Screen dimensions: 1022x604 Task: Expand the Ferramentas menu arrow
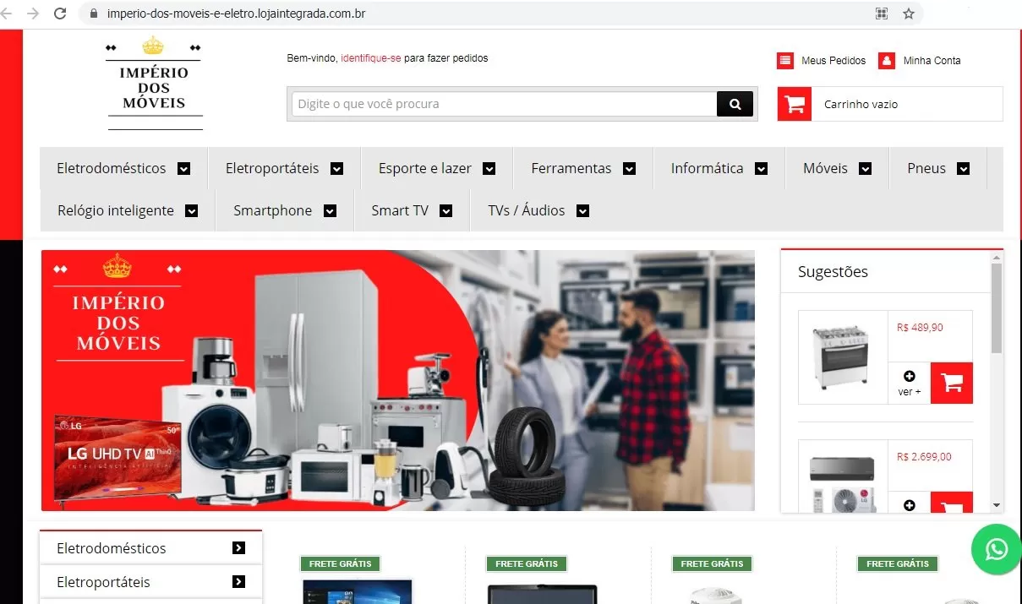629,169
